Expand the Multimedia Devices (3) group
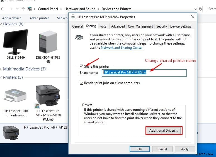Screen dimensions: 216x157 pyautogui.click(x=1, y=69)
